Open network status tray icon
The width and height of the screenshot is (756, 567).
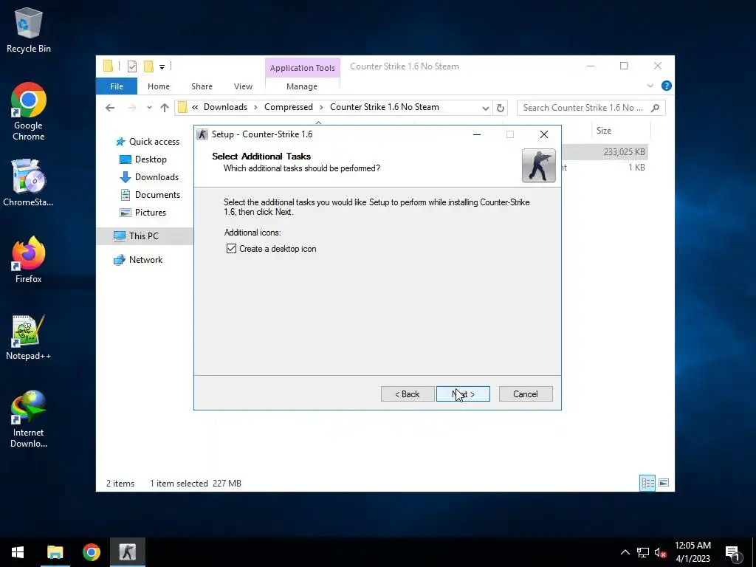643,552
